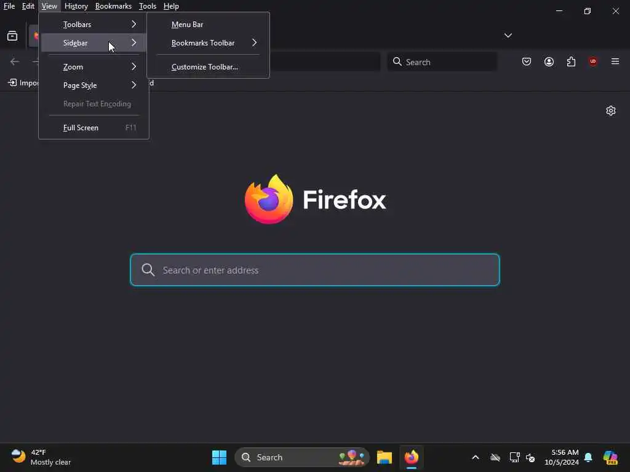Screen dimensions: 630x472
Task: Open the History menu
Action: pyautogui.click(x=76, y=6)
